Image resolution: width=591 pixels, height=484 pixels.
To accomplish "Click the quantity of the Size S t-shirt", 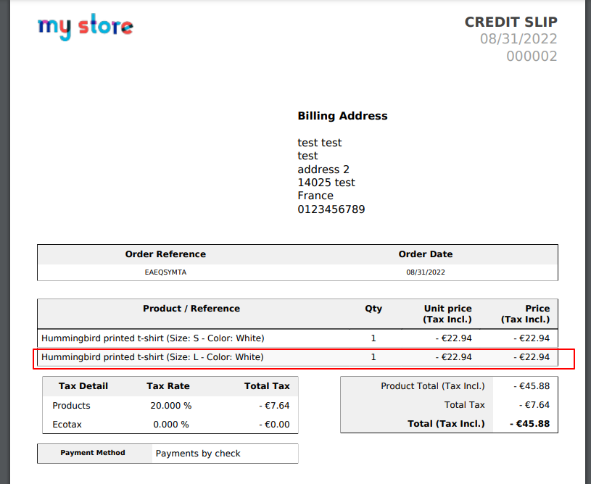I will 373,338.
